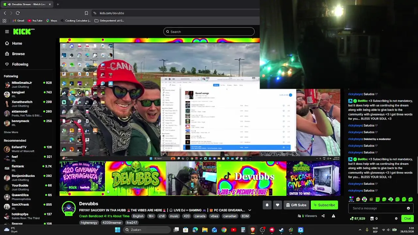Expand the stream title chevron
The width and height of the screenshot is (418, 235).
tap(250, 210)
